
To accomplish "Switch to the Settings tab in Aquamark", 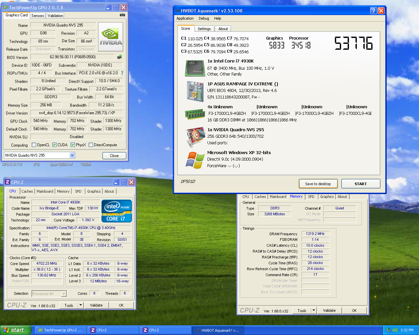I will coord(204,29).
